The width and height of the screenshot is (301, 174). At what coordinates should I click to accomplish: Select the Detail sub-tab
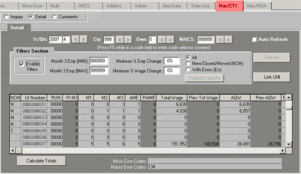(x=19, y=28)
